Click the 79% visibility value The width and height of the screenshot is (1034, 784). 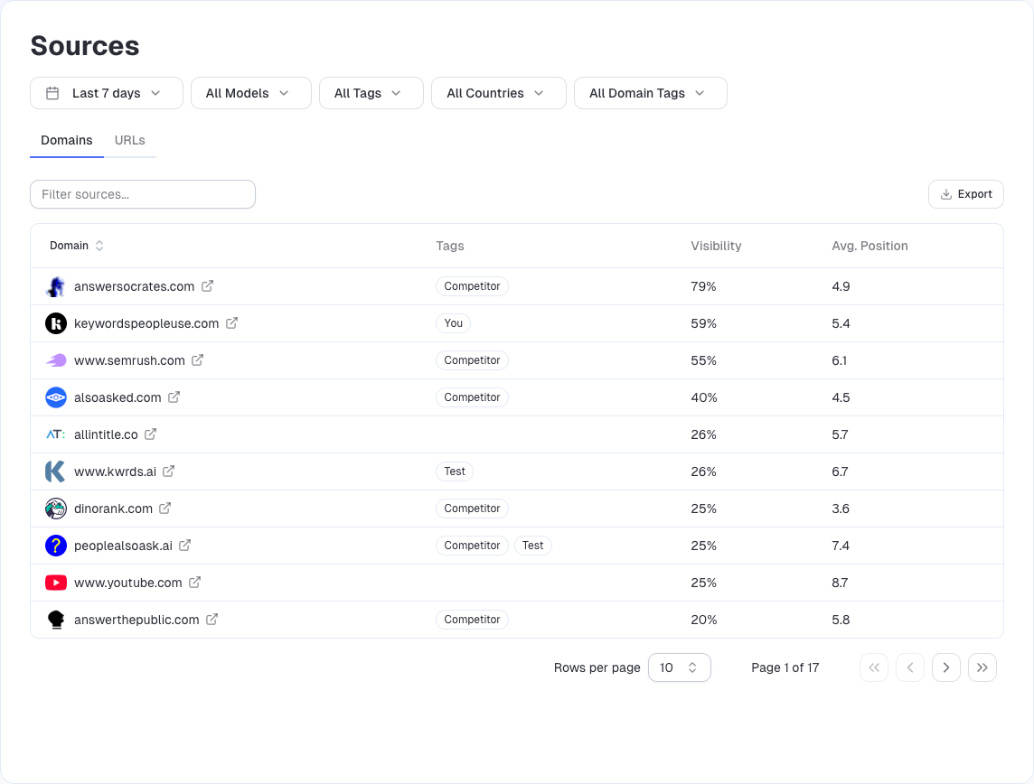click(x=703, y=286)
